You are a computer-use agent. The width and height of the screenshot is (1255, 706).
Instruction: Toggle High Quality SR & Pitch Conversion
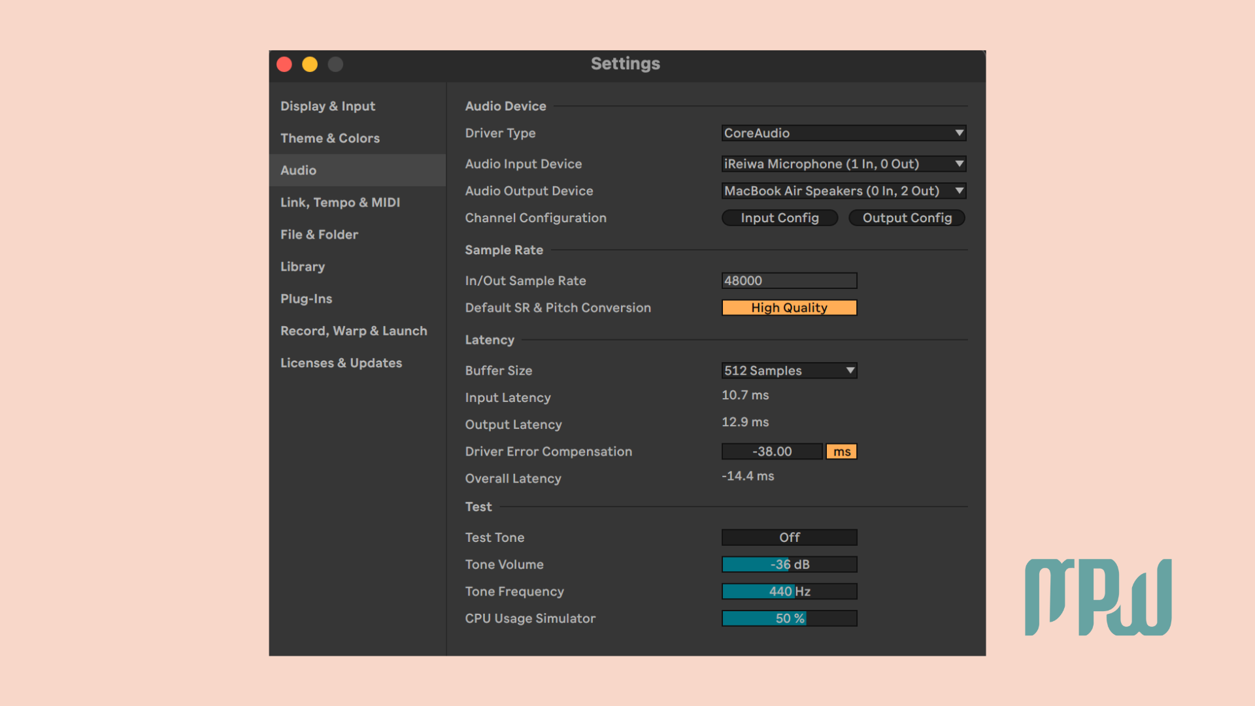tap(788, 307)
